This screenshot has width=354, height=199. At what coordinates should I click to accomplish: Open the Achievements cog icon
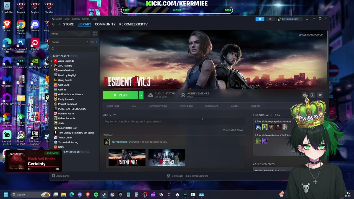(x=183, y=95)
